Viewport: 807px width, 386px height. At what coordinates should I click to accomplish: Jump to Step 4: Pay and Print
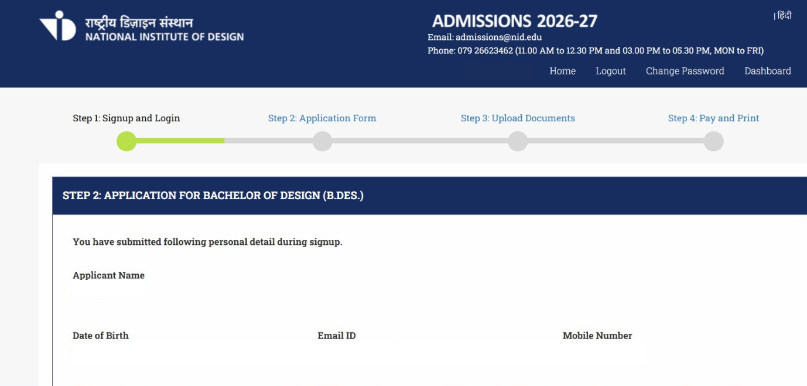(713, 118)
